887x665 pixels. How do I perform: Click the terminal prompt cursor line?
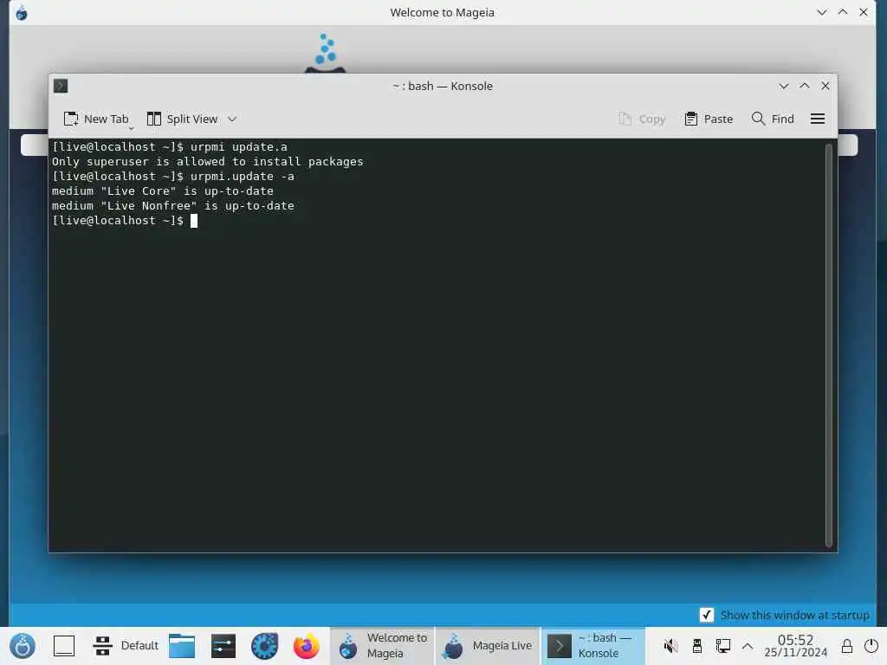[125, 221]
